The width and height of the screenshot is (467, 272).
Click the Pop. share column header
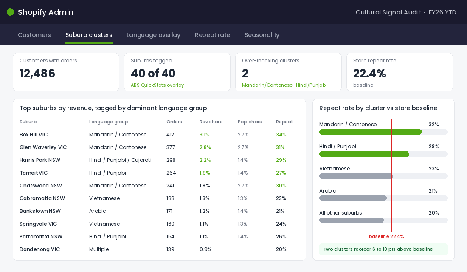pos(250,122)
